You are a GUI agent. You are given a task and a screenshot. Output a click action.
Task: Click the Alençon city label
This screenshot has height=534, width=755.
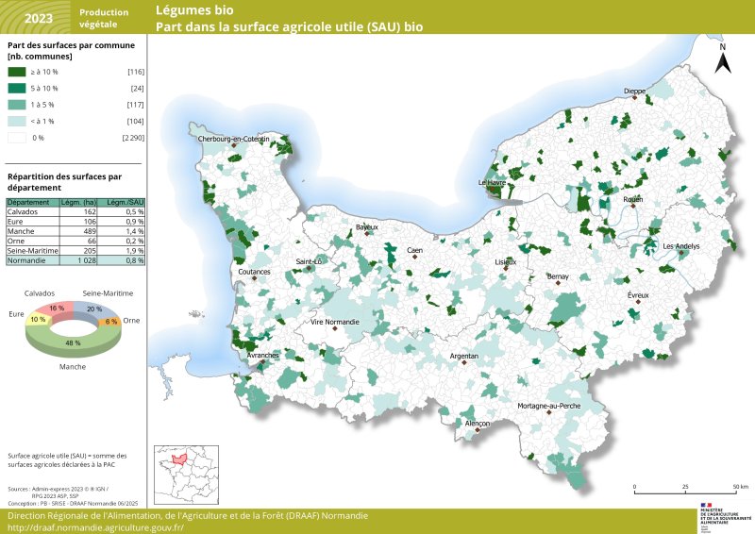[x=478, y=424]
